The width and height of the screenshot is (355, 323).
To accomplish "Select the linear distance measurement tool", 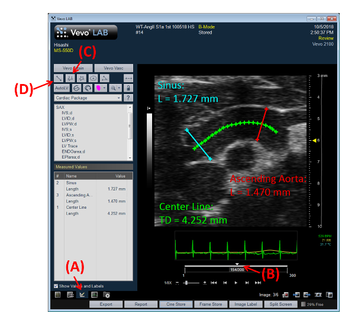I will (59, 78).
